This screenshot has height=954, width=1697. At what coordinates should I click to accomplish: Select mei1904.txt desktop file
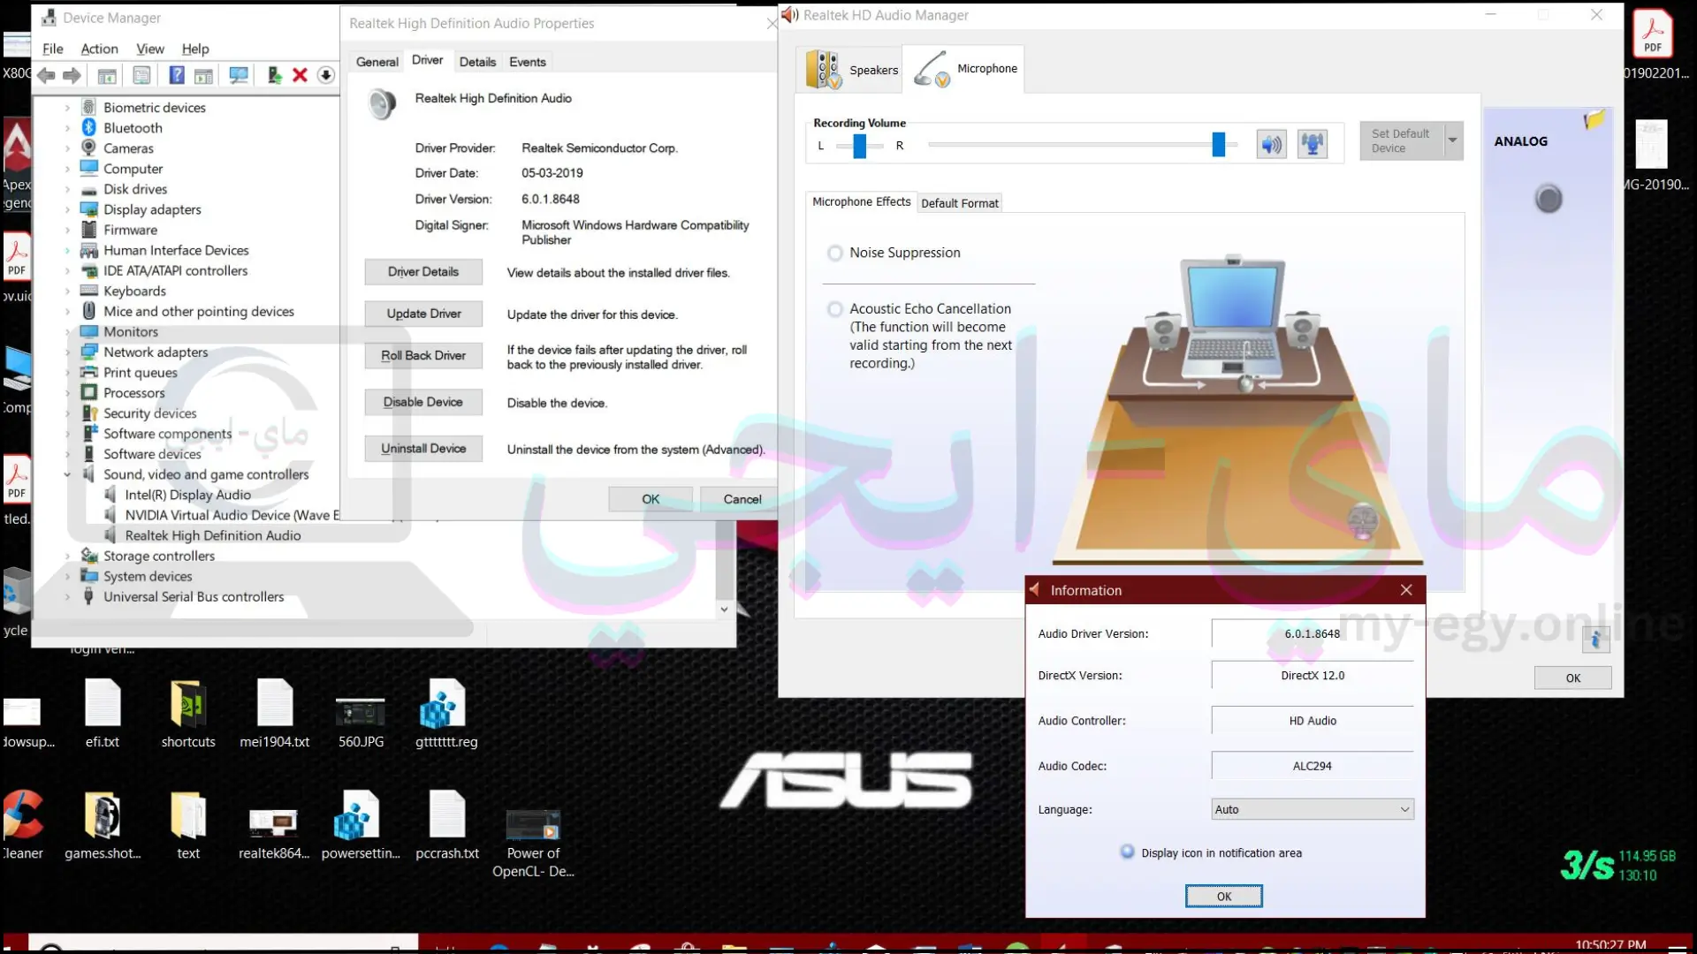[275, 715]
